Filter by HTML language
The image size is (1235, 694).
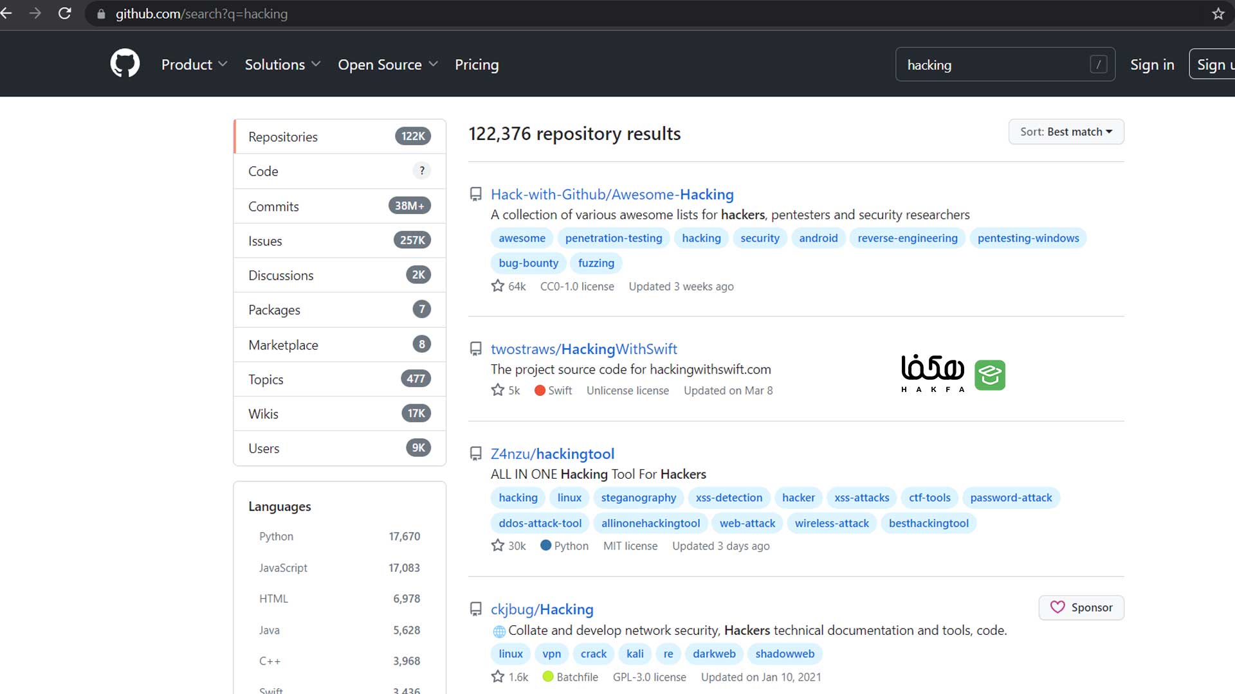coord(340,599)
